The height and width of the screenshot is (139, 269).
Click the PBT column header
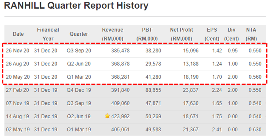tap(147, 34)
